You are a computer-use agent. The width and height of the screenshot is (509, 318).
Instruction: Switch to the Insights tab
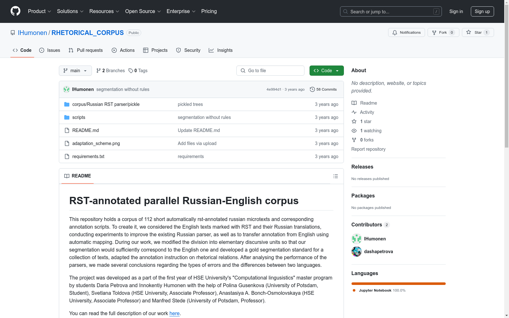(221, 50)
